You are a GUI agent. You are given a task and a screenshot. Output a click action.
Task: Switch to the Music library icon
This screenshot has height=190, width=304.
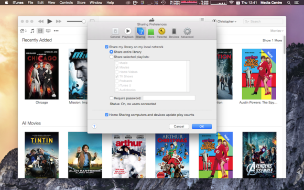(x=32, y=31)
